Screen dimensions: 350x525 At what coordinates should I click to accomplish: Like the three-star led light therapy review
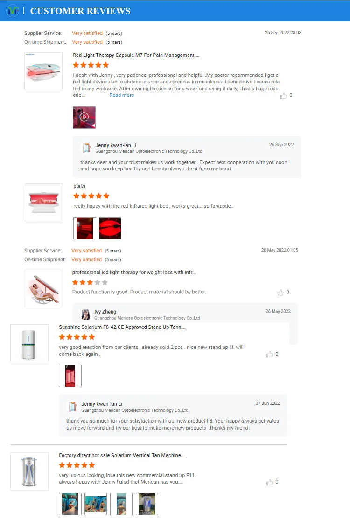280,293
